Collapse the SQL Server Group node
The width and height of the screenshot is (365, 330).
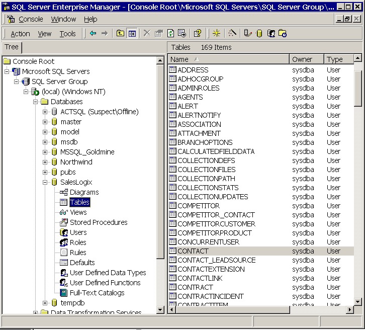point(16,81)
